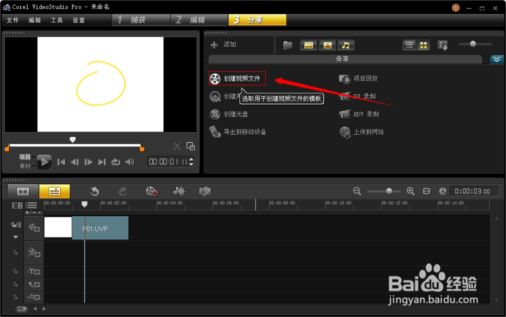
Task: Click 项目回放 option
Action: 358,78
